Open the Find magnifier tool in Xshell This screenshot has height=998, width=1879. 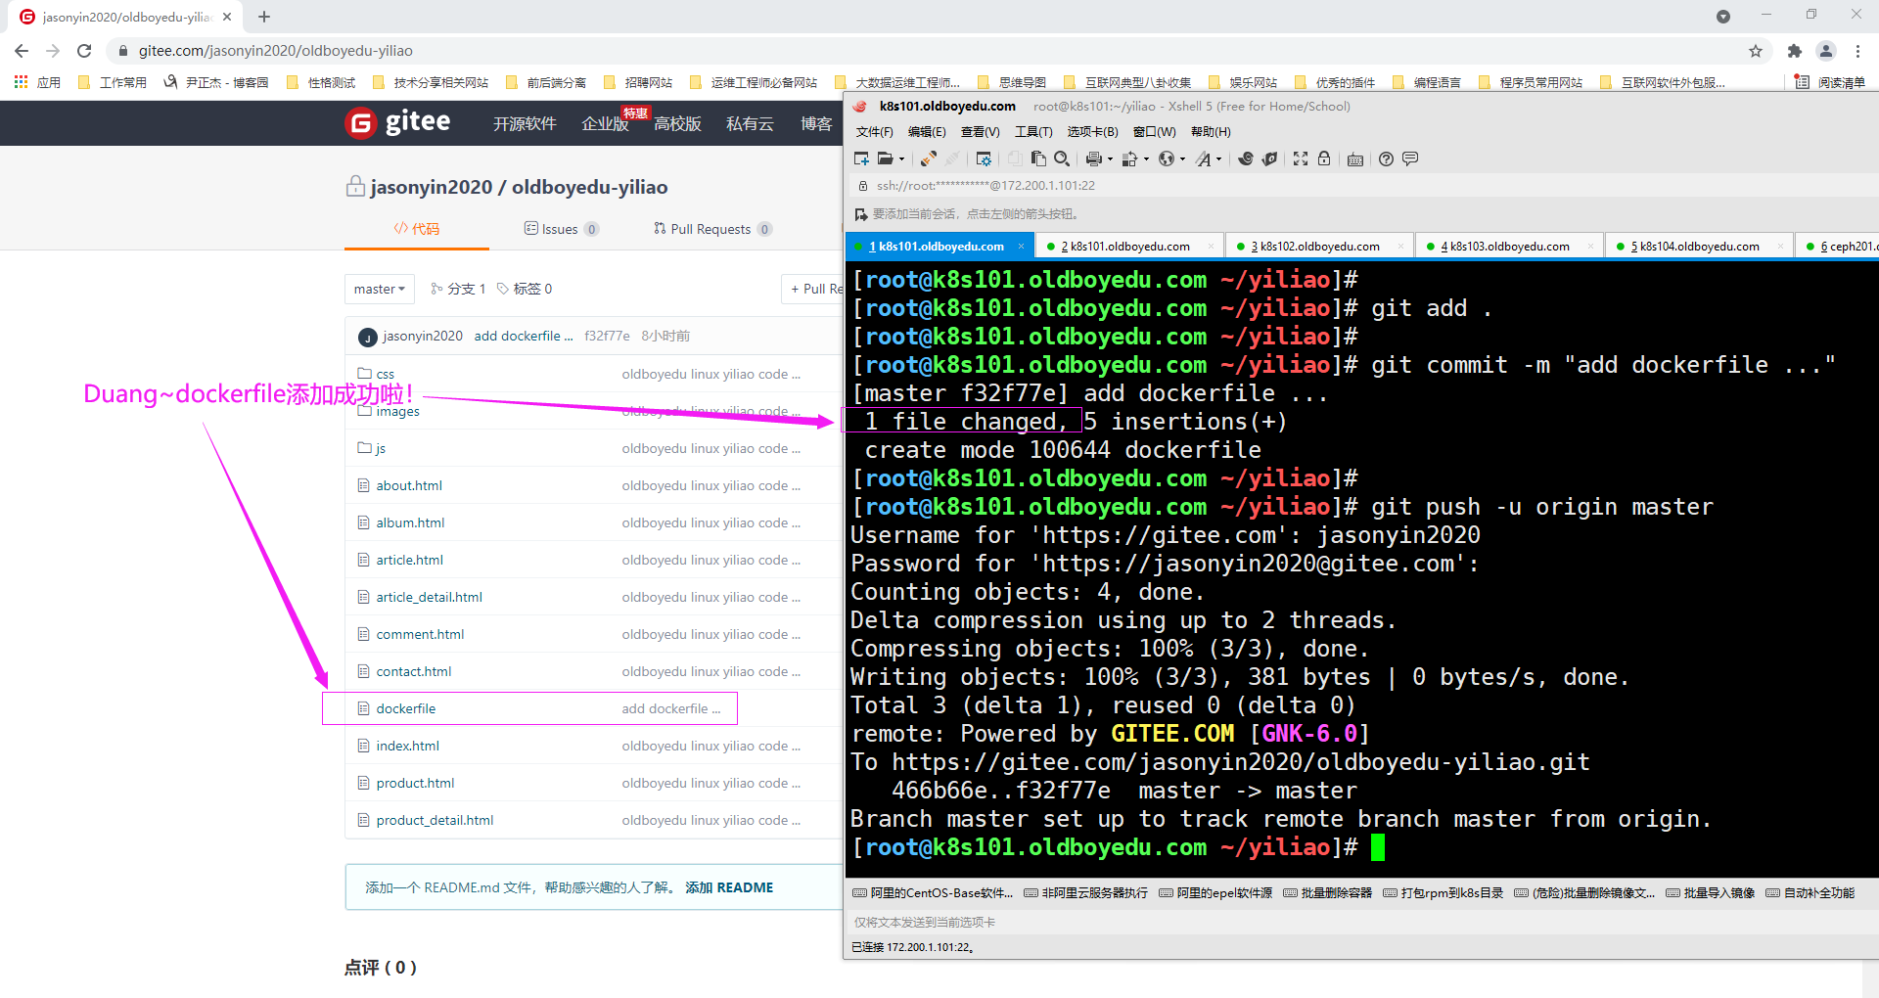coord(1062,159)
